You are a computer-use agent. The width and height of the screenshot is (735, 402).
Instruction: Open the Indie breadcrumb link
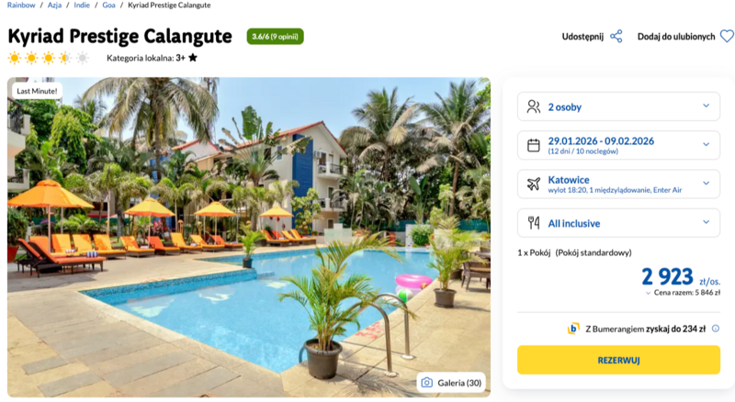[x=82, y=5]
